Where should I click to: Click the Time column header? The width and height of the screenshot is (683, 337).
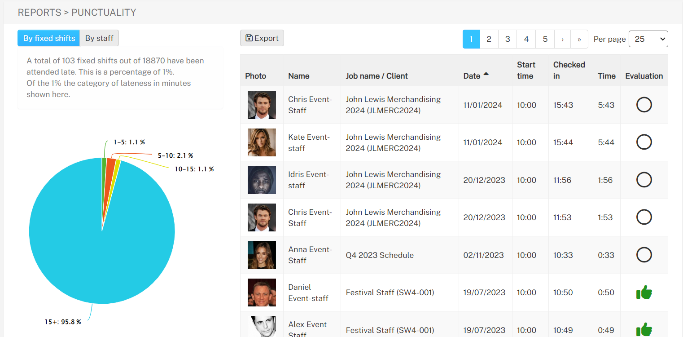click(x=607, y=76)
